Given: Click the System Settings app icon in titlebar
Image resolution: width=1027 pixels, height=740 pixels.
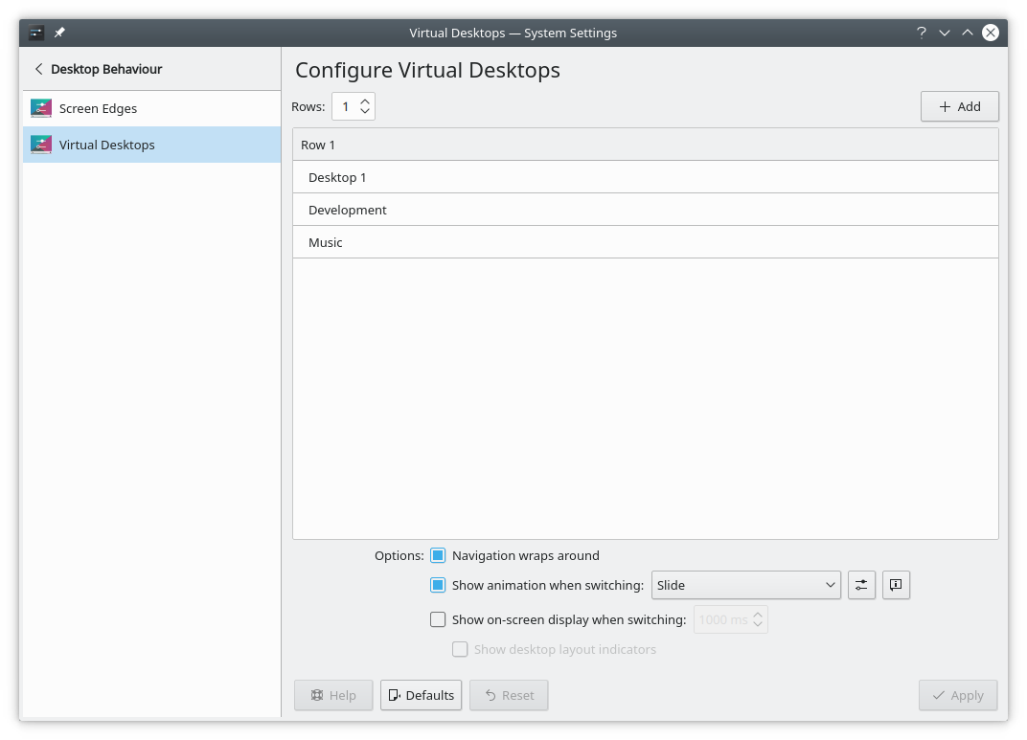Looking at the screenshot, I should pyautogui.click(x=36, y=33).
